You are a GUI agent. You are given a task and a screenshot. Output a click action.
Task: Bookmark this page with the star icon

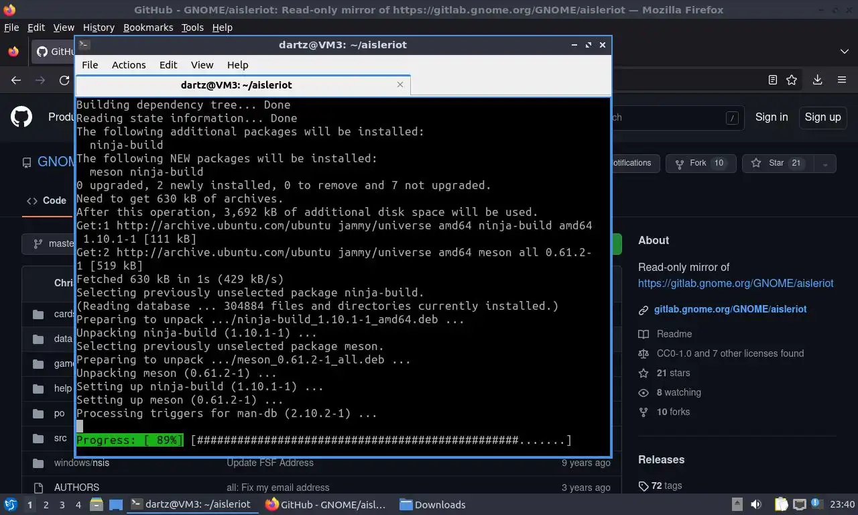coord(792,80)
